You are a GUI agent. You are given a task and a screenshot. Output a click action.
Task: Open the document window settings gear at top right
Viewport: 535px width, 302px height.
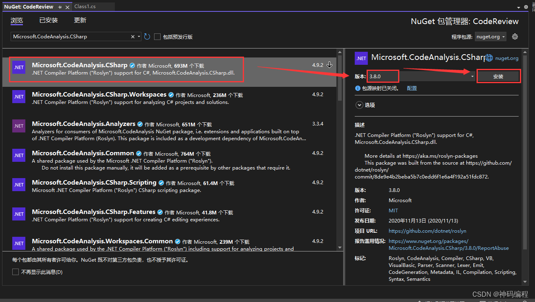tap(526, 7)
